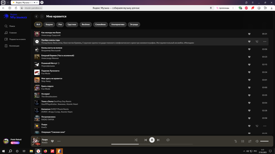
Task: Filter by Альтернатива genre
Action: (118, 24)
